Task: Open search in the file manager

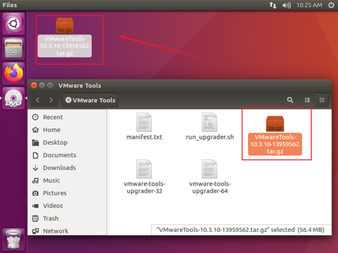Action: [x=290, y=100]
